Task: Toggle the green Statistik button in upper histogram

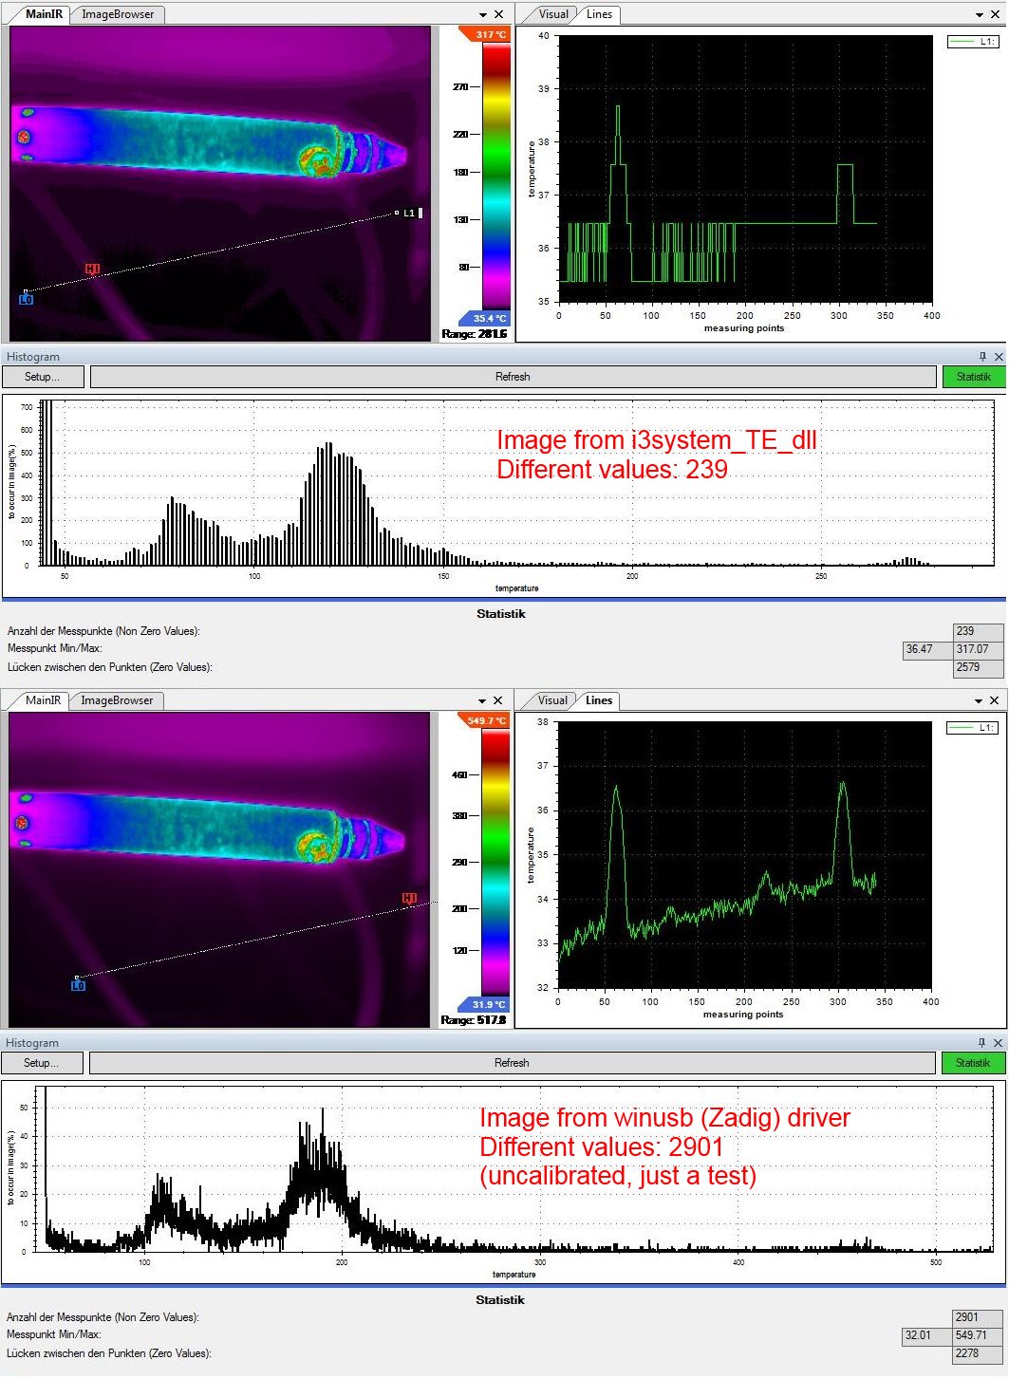Action: 973,377
